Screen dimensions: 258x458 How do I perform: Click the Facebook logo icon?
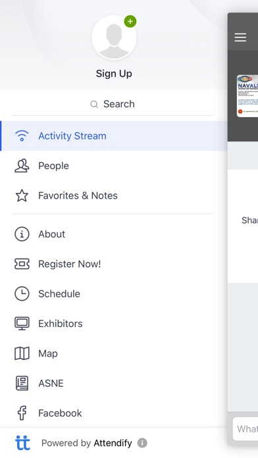tap(22, 413)
